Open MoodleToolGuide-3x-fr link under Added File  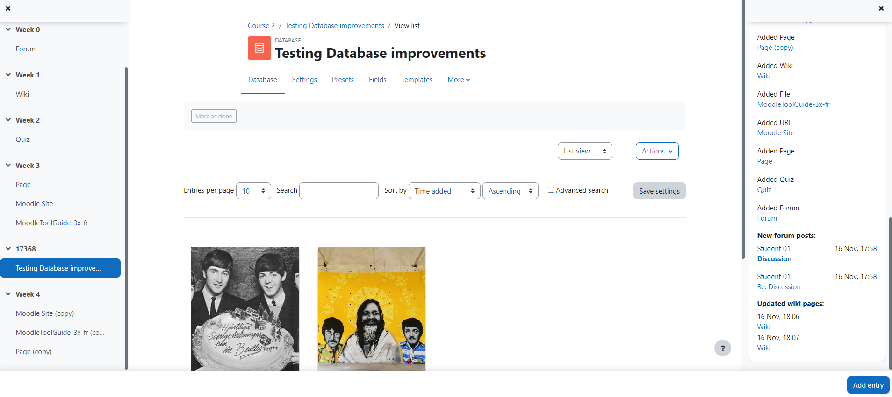pyautogui.click(x=793, y=104)
